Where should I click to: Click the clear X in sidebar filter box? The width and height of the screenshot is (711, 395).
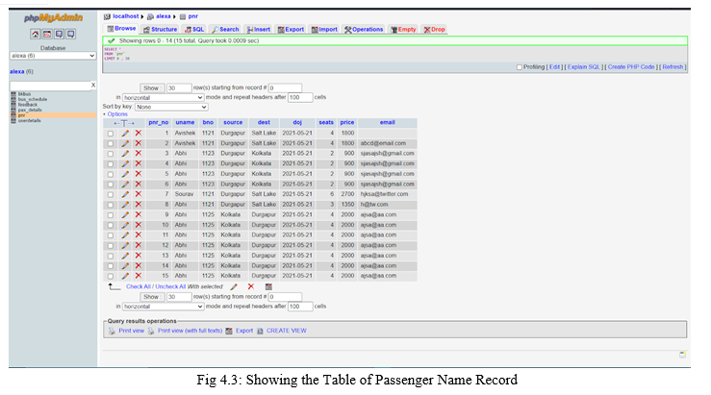(x=93, y=85)
